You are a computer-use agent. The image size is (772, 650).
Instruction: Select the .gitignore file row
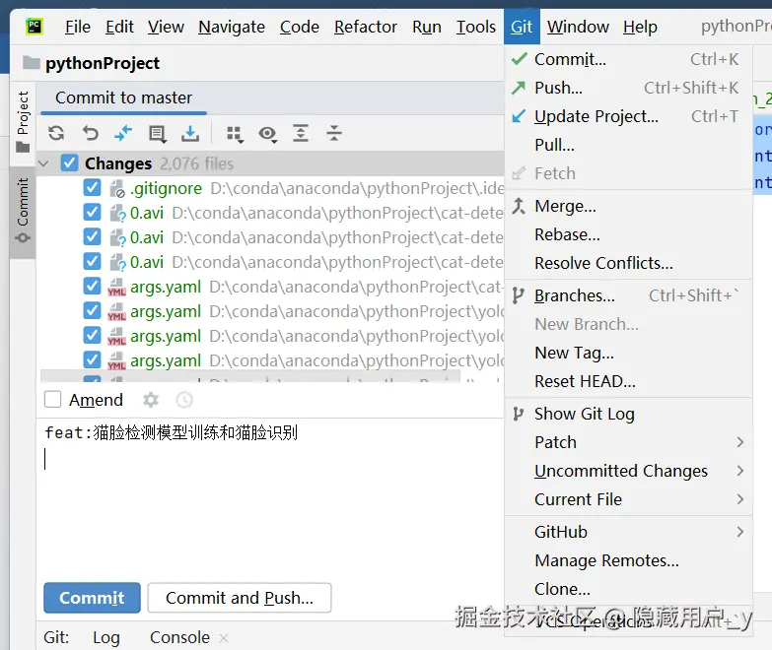pyautogui.click(x=271, y=188)
